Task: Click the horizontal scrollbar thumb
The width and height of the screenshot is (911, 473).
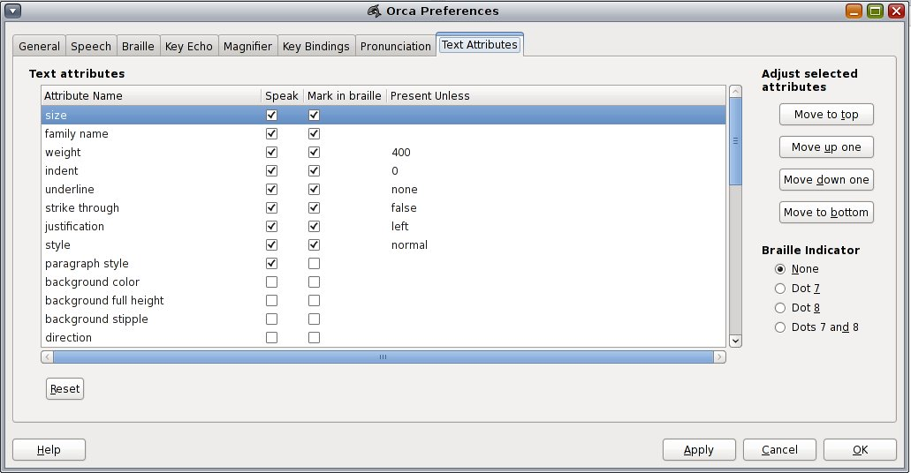Action: (383, 357)
